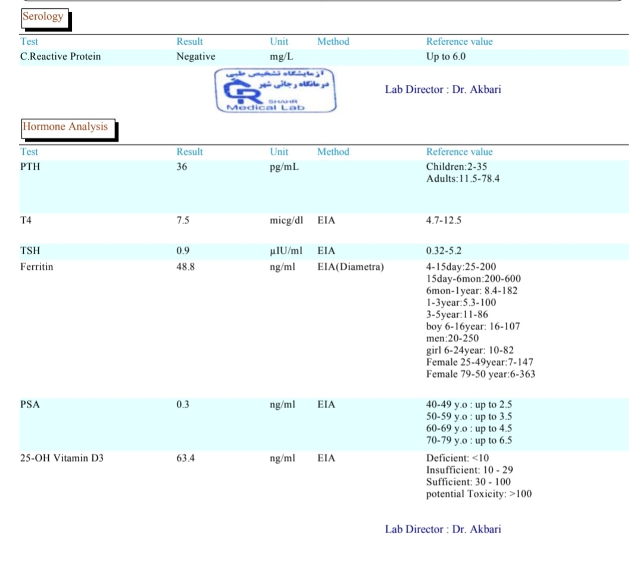Image resolution: width=643 pixels, height=566 pixels.
Task: Select the 'Female 79-50 year:6-363' reference
Action: click(480, 374)
